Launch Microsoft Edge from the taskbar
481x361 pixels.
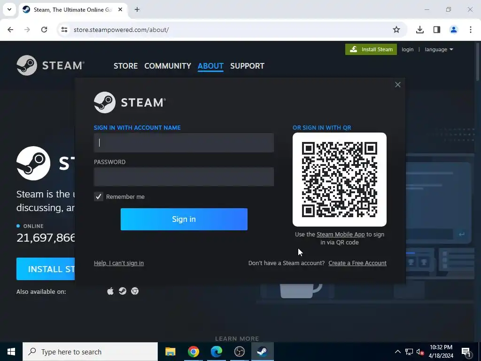(216, 352)
